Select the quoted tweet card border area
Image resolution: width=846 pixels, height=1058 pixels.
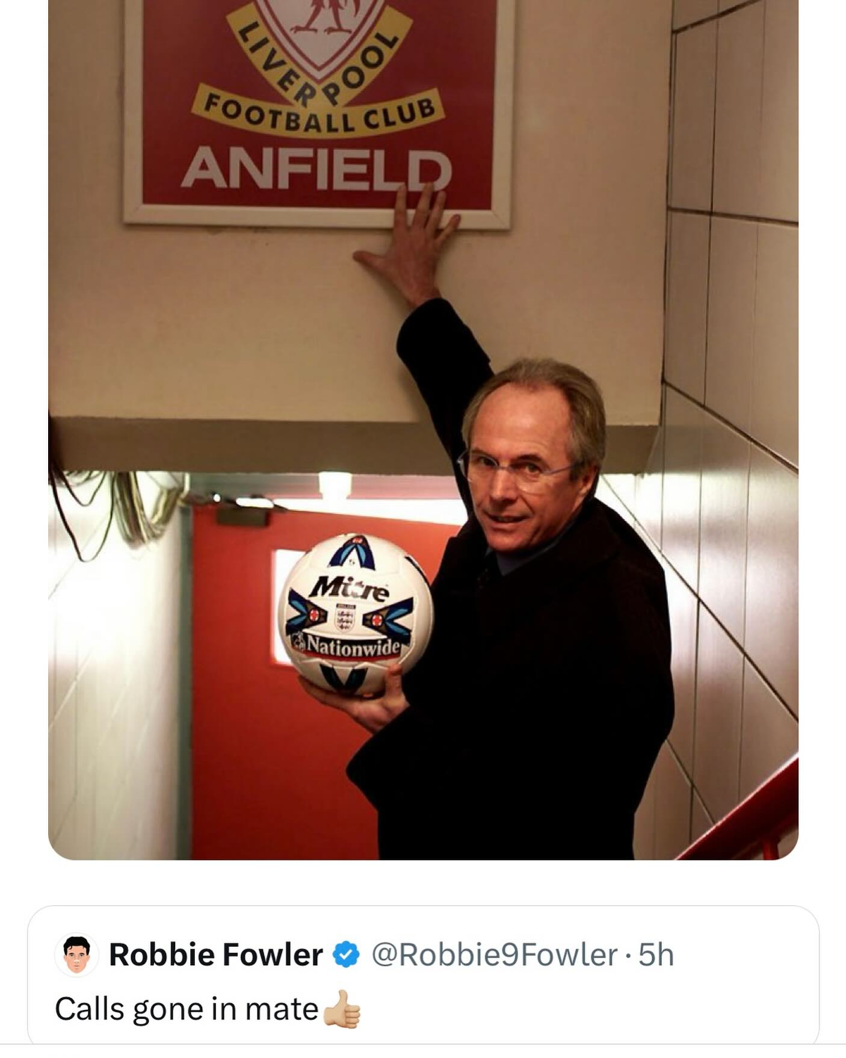[x=423, y=975]
